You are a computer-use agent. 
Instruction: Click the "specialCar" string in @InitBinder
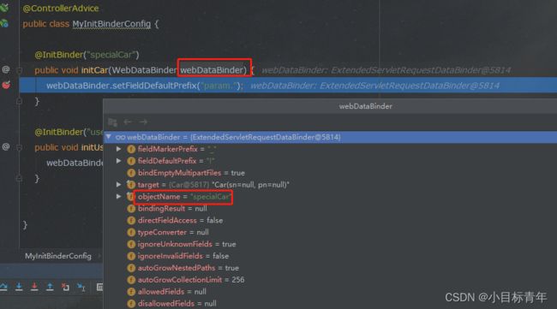(x=111, y=55)
